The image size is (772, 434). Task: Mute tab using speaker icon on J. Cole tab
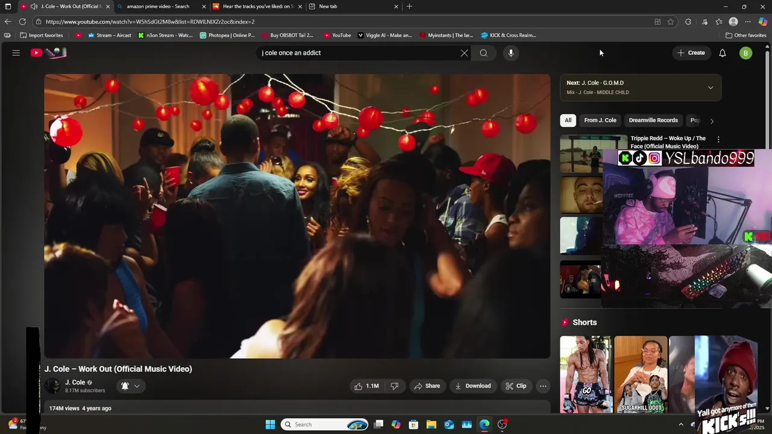[34, 7]
